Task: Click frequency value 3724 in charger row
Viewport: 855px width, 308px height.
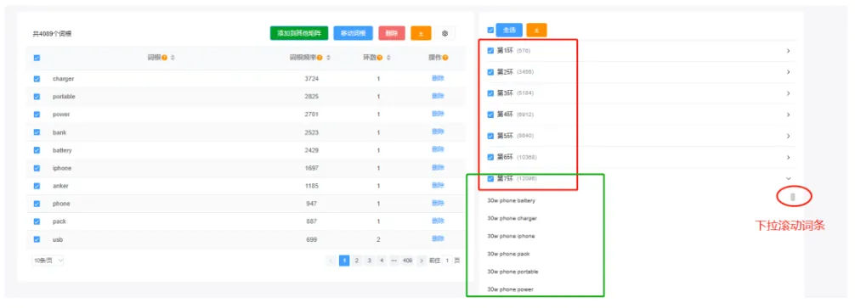Action: coord(312,79)
